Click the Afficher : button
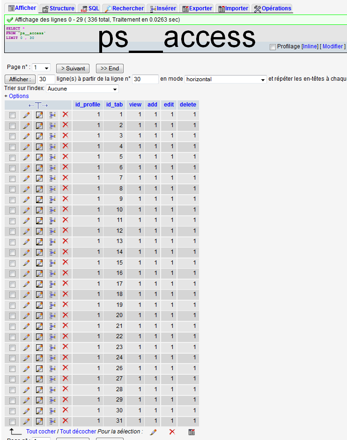 [20, 79]
